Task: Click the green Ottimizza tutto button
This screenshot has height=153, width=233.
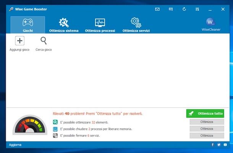Action: coord(205,114)
